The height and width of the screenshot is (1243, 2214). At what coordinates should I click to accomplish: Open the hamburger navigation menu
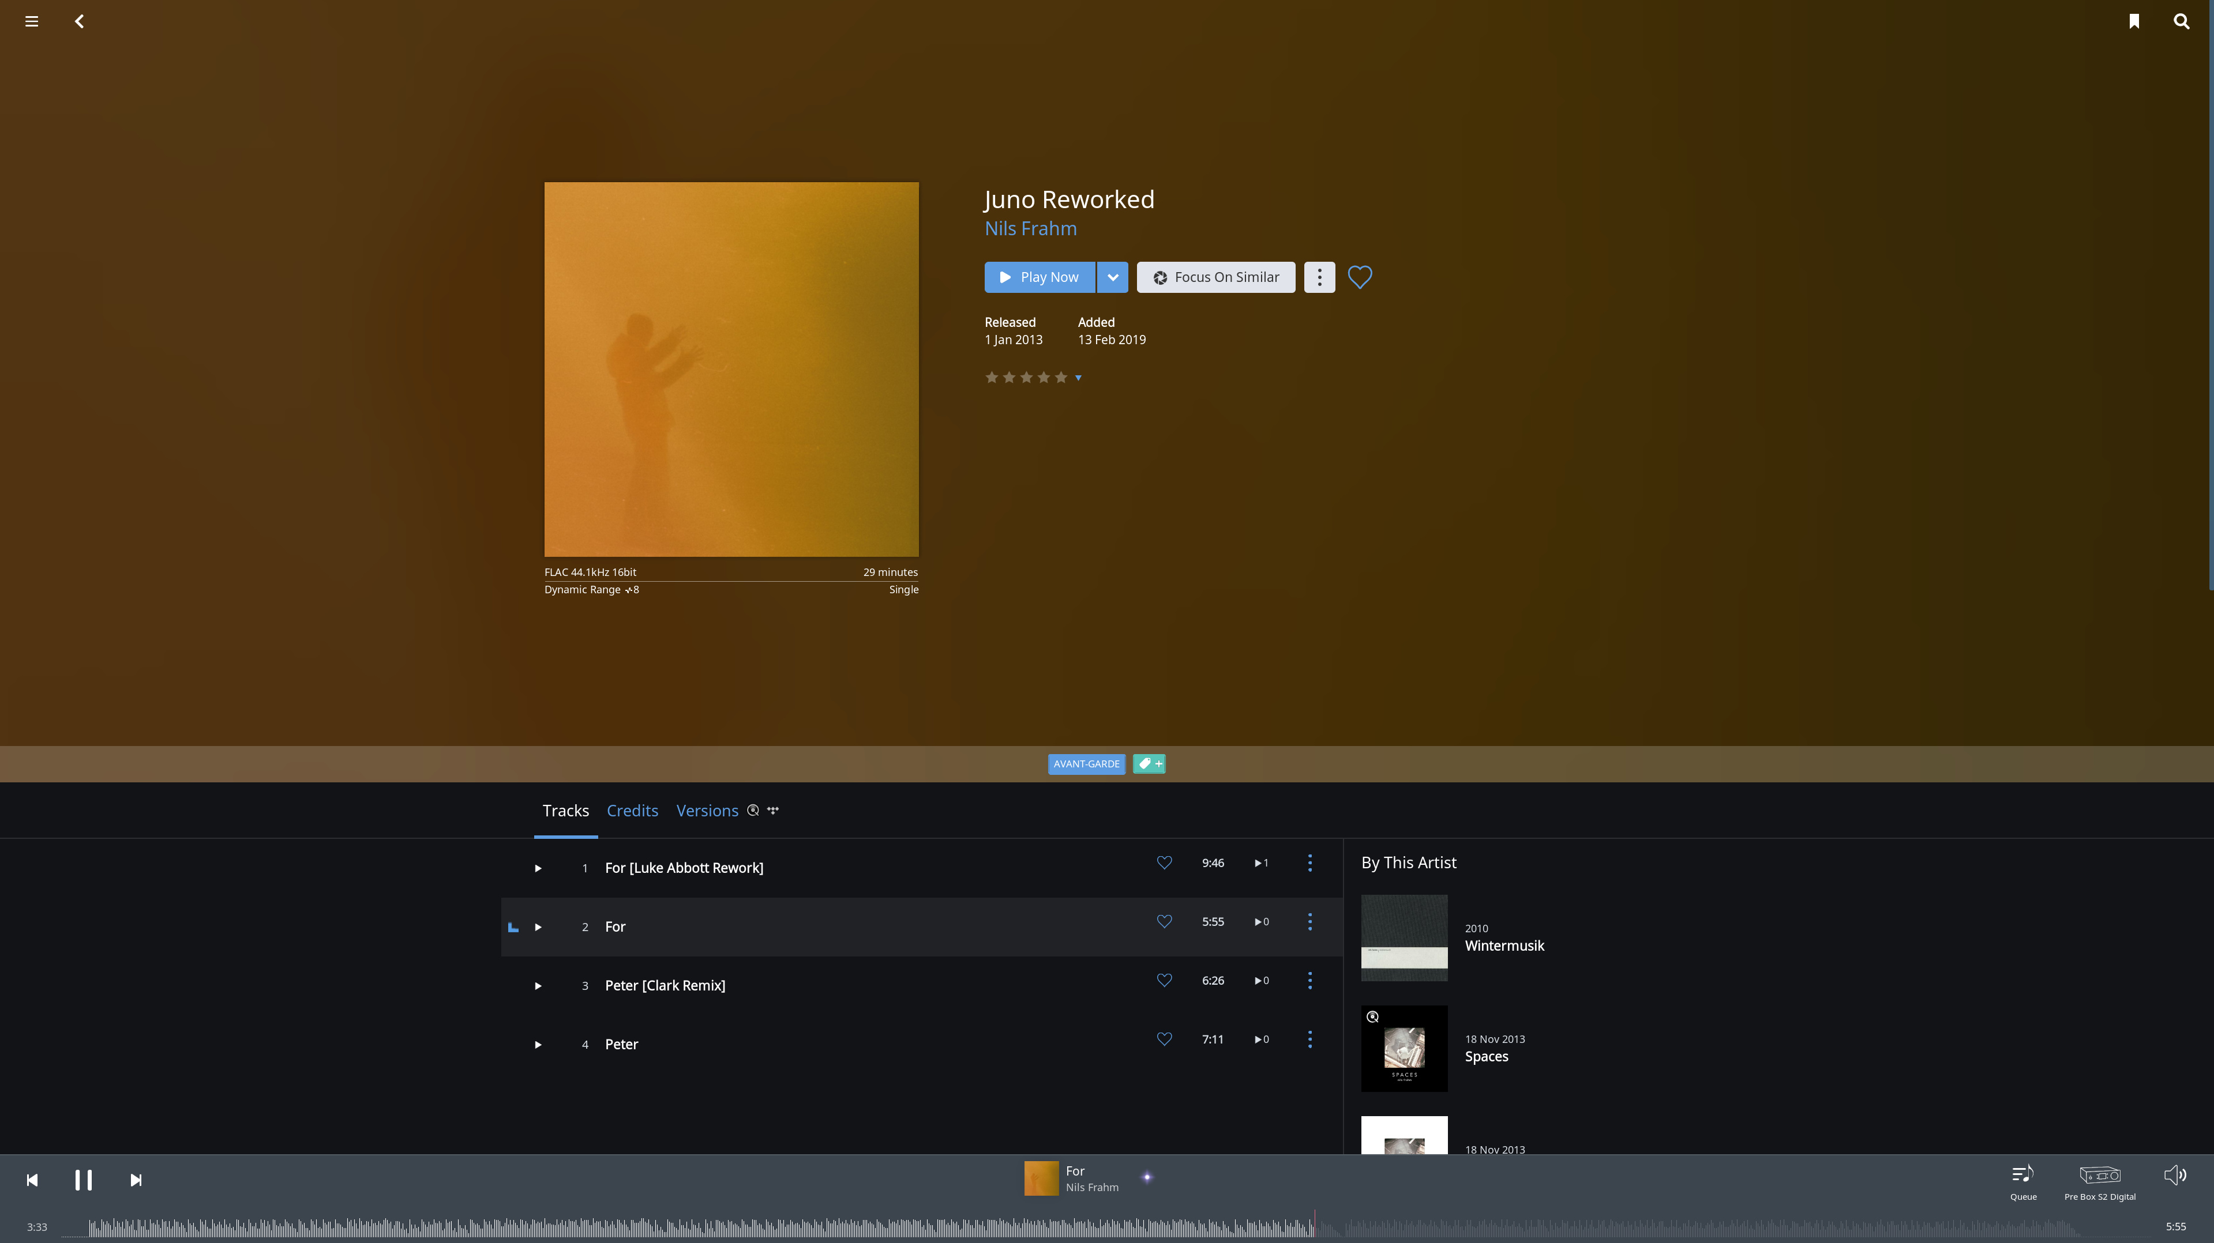tap(32, 21)
